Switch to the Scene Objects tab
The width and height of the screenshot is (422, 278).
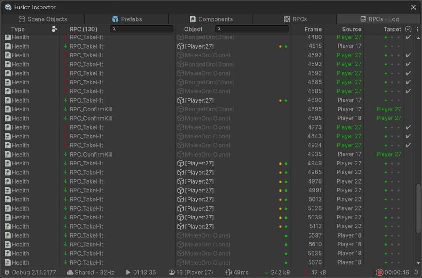(x=43, y=19)
